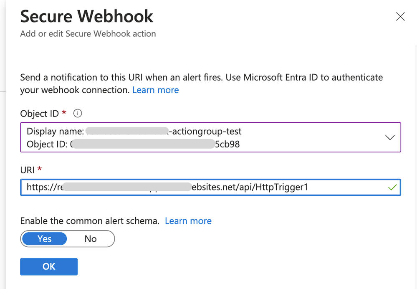
Task: Click the Add or edit Secure Webhook subtitle
Action: 88,34
